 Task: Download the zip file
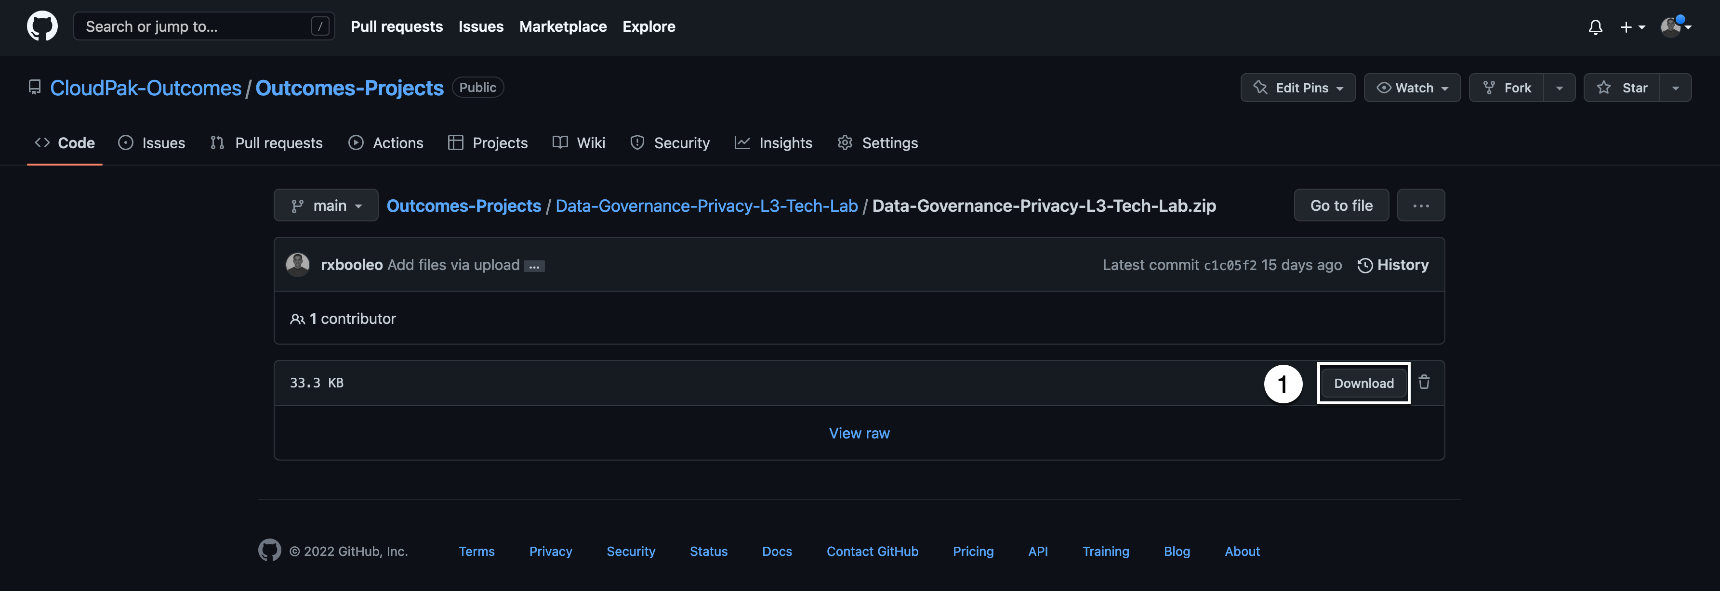click(x=1363, y=384)
